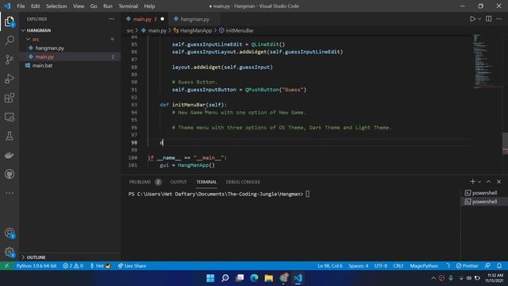
Task: Split the editor right
Action: [x=489, y=19]
